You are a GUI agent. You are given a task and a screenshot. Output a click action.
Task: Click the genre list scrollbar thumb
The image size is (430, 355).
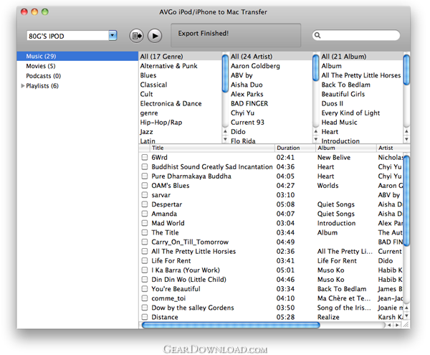[225, 73]
